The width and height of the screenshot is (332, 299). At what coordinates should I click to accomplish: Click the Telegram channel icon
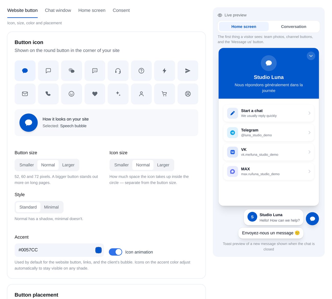coord(232,133)
